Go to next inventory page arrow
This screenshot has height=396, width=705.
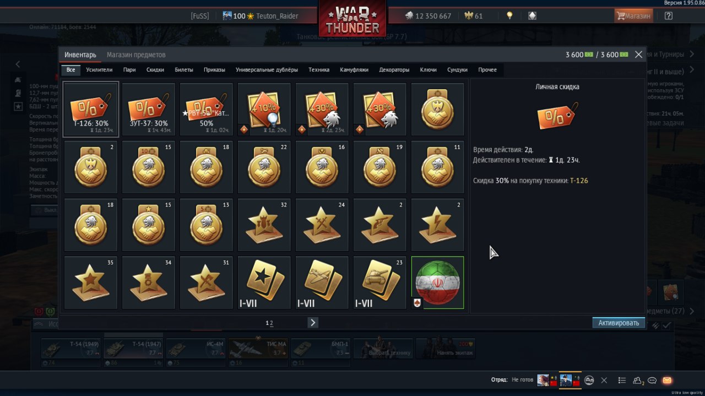pyautogui.click(x=313, y=323)
